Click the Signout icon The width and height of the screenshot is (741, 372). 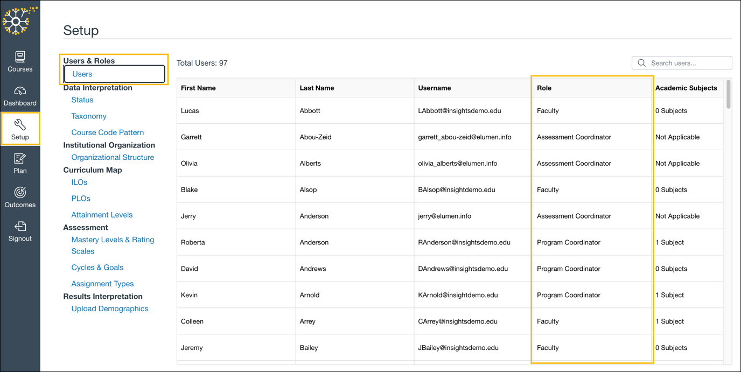tap(20, 231)
